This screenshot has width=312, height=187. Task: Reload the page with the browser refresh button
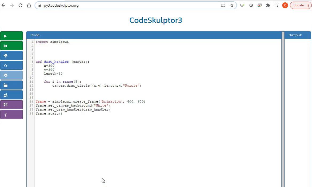coord(20,5)
